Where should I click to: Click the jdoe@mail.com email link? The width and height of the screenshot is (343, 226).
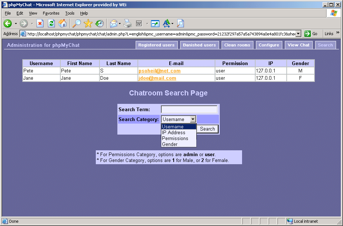pyautogui.click(x=157, y=78)
